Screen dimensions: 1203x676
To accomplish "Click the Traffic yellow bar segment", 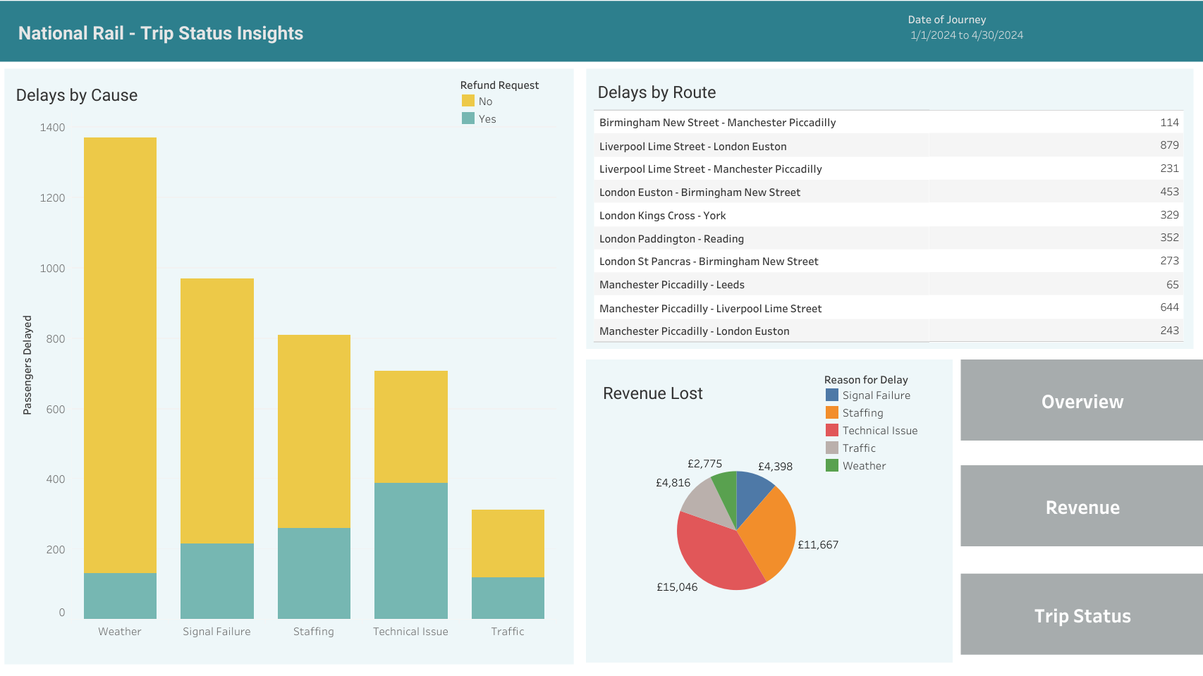I will 508,543.
